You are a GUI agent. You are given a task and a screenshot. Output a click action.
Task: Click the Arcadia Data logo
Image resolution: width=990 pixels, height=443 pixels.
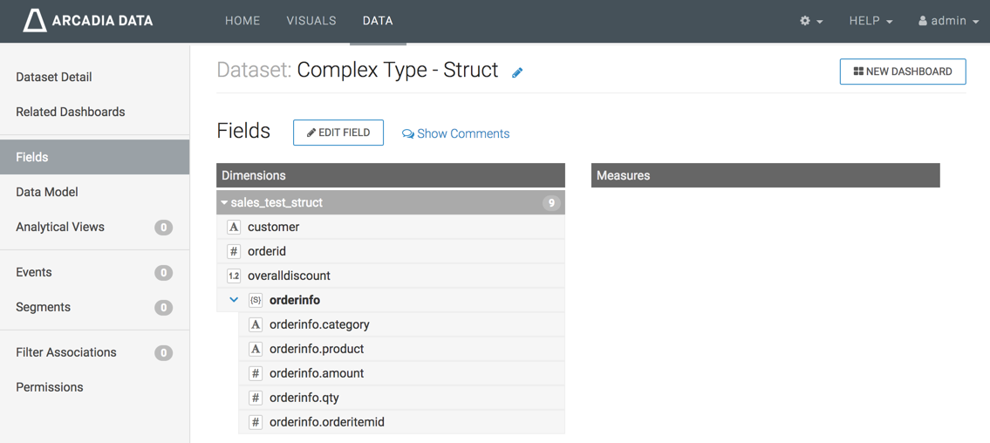coord(87,21)
